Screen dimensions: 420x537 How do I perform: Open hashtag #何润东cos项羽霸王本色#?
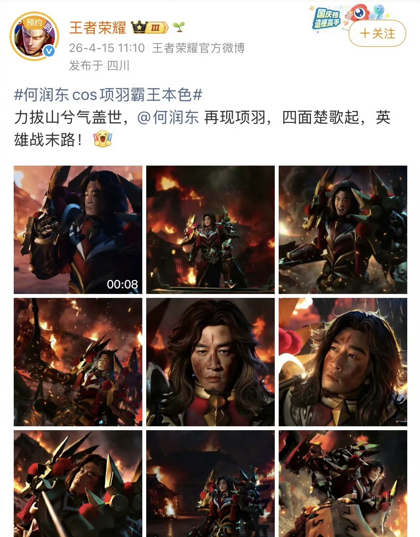108,95
